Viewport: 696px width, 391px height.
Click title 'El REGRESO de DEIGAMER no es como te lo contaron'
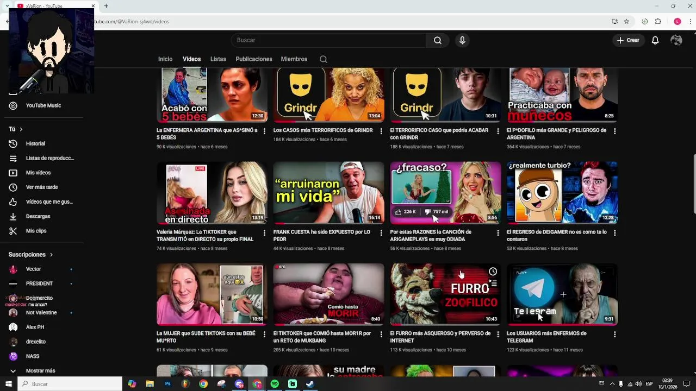tap(557, 235)
